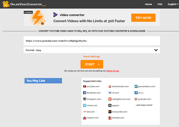Click the 9gag.tv text

tap(116, 105)
